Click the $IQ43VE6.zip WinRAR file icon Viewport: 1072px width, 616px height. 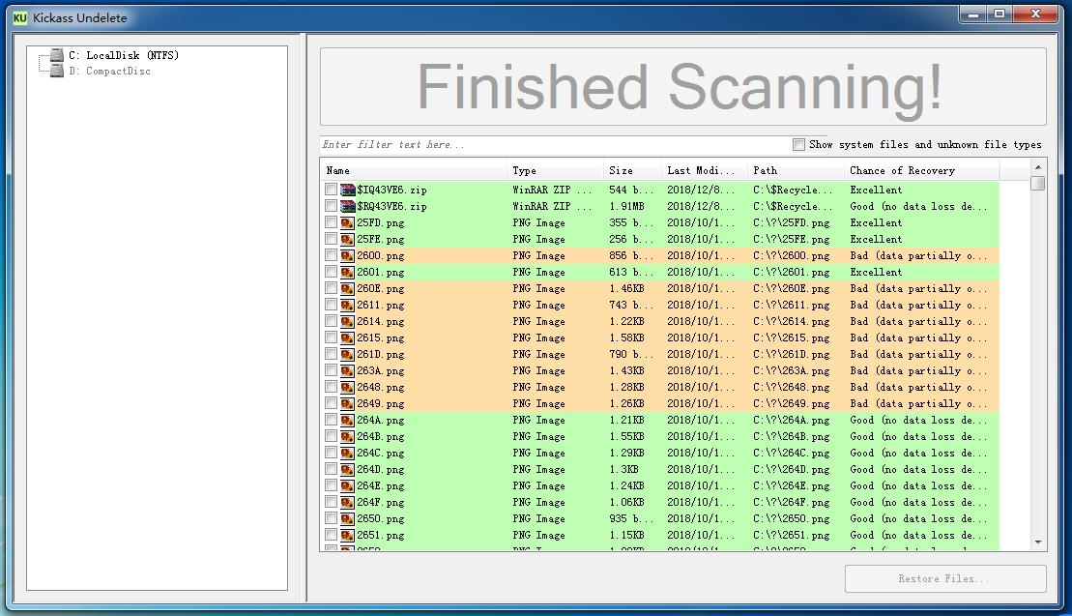[x=348, y=190]
